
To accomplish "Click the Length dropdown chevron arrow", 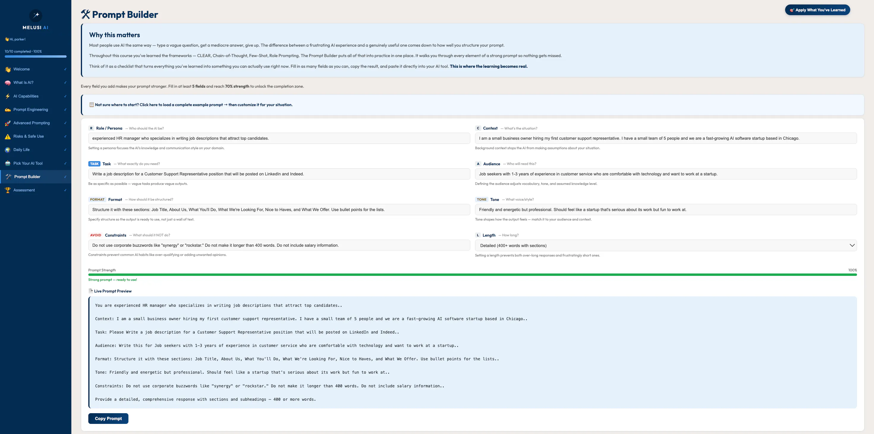I will point(852,245).
